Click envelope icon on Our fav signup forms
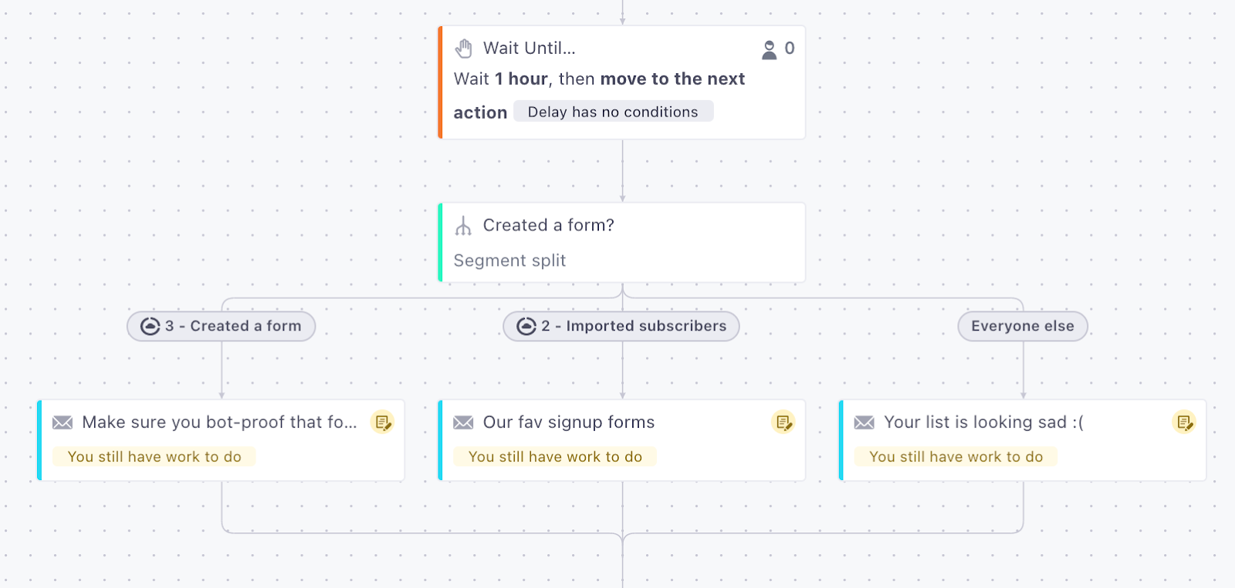The image size is (1235, 588). click(463, 422)
